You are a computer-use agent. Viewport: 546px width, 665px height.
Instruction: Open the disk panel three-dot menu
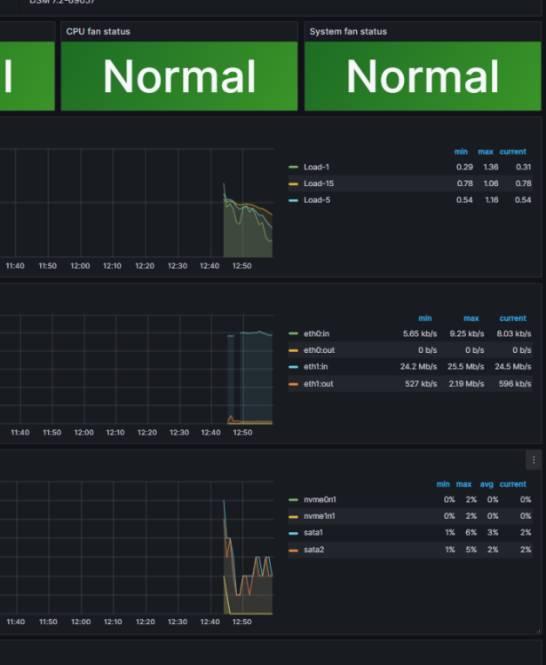point(534,459)
